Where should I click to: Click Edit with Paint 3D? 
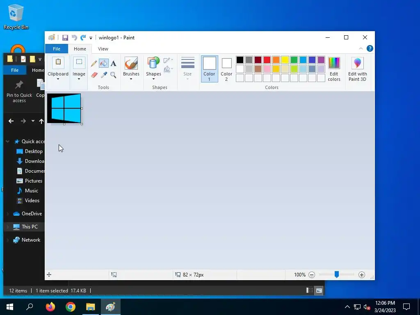[x=357, y=69]
